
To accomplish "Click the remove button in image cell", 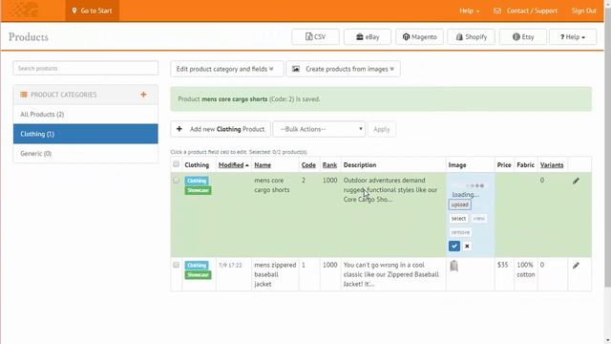I will tap(460, 232).
